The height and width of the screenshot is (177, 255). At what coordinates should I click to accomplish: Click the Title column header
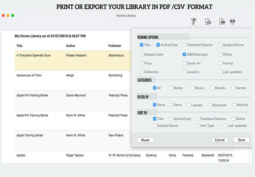pyautogui.click(x=19, y=46)
